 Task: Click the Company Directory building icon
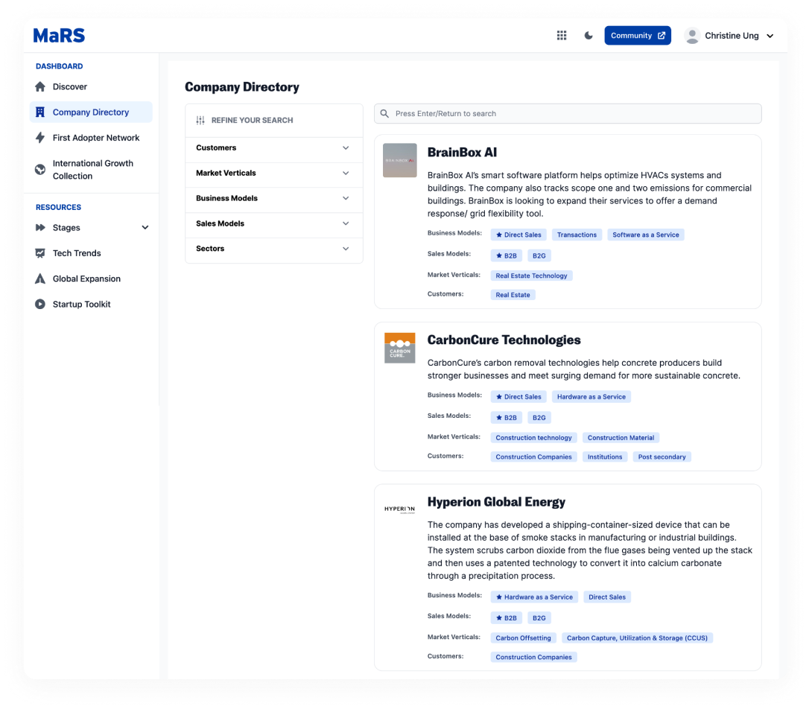40,112
